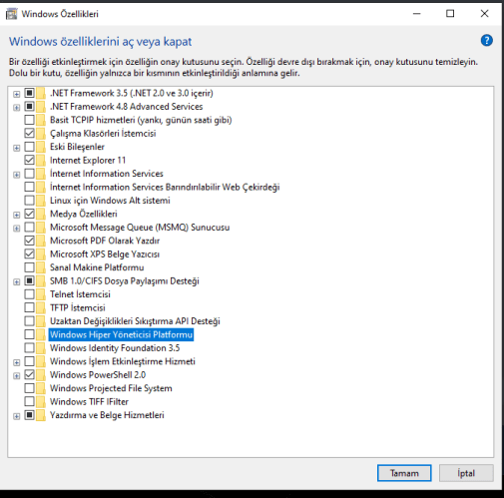The image size is (504, 498).
Task: Expand Windows İşlem Etkinleştirme Hizmeti
Action: tap(16, 362)
